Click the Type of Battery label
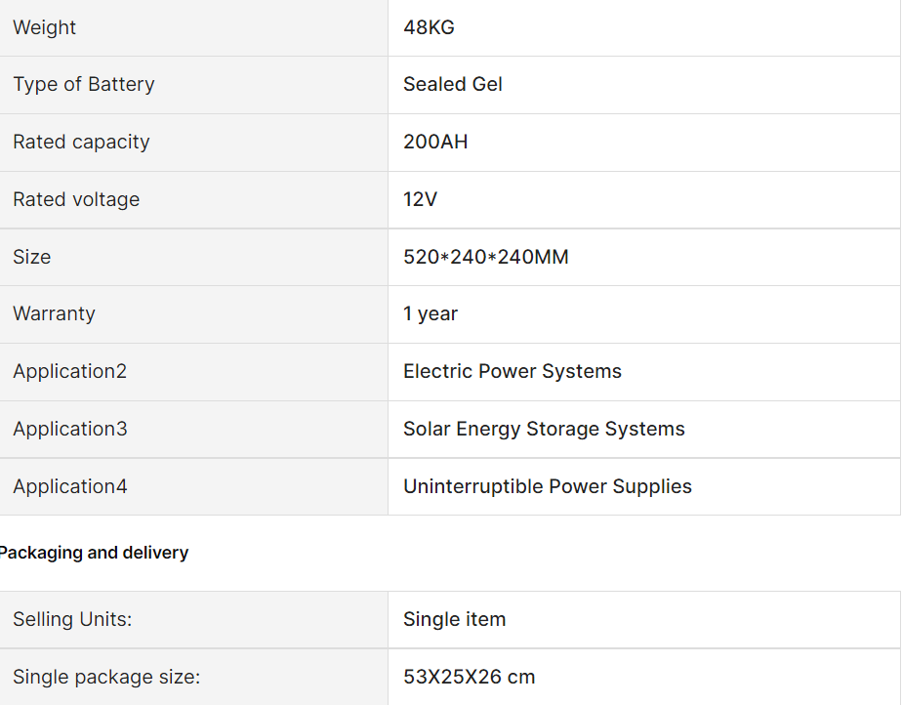This screenshot has height=705, width=902. pos(84,84)
